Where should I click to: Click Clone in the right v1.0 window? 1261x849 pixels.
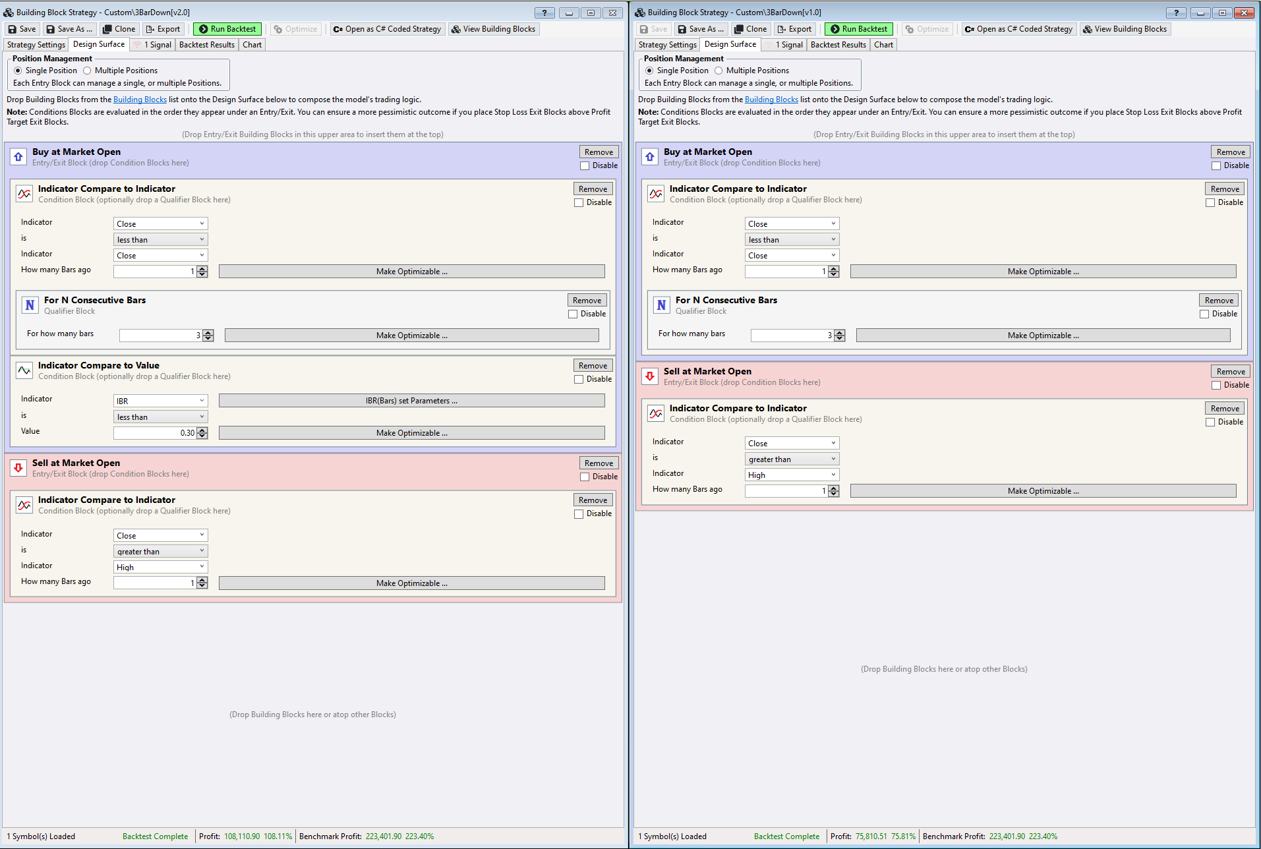(x=750, y=29)
